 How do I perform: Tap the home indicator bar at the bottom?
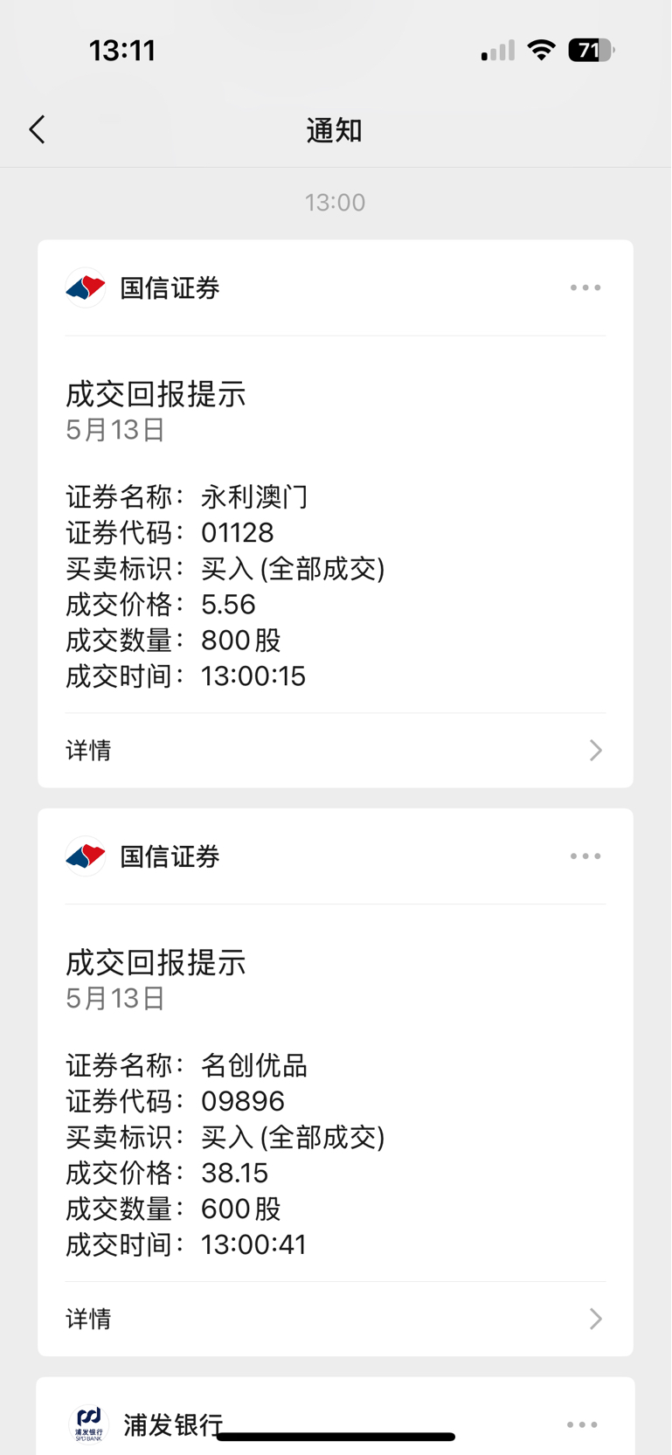pos(336,1437)
